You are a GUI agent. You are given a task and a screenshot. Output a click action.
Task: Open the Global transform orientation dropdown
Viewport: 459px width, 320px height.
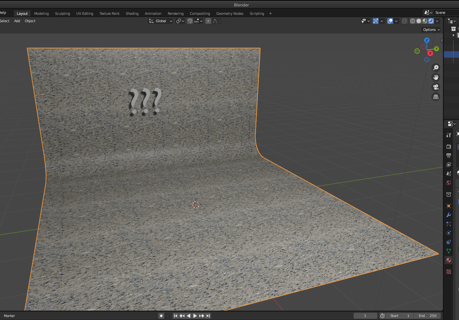coord(161,21)
